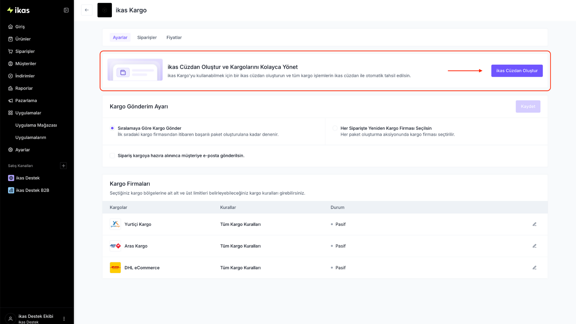Switch to the Fiyatlar tab
The width and height of the screenshot is (576, 324).
(174, 37)
